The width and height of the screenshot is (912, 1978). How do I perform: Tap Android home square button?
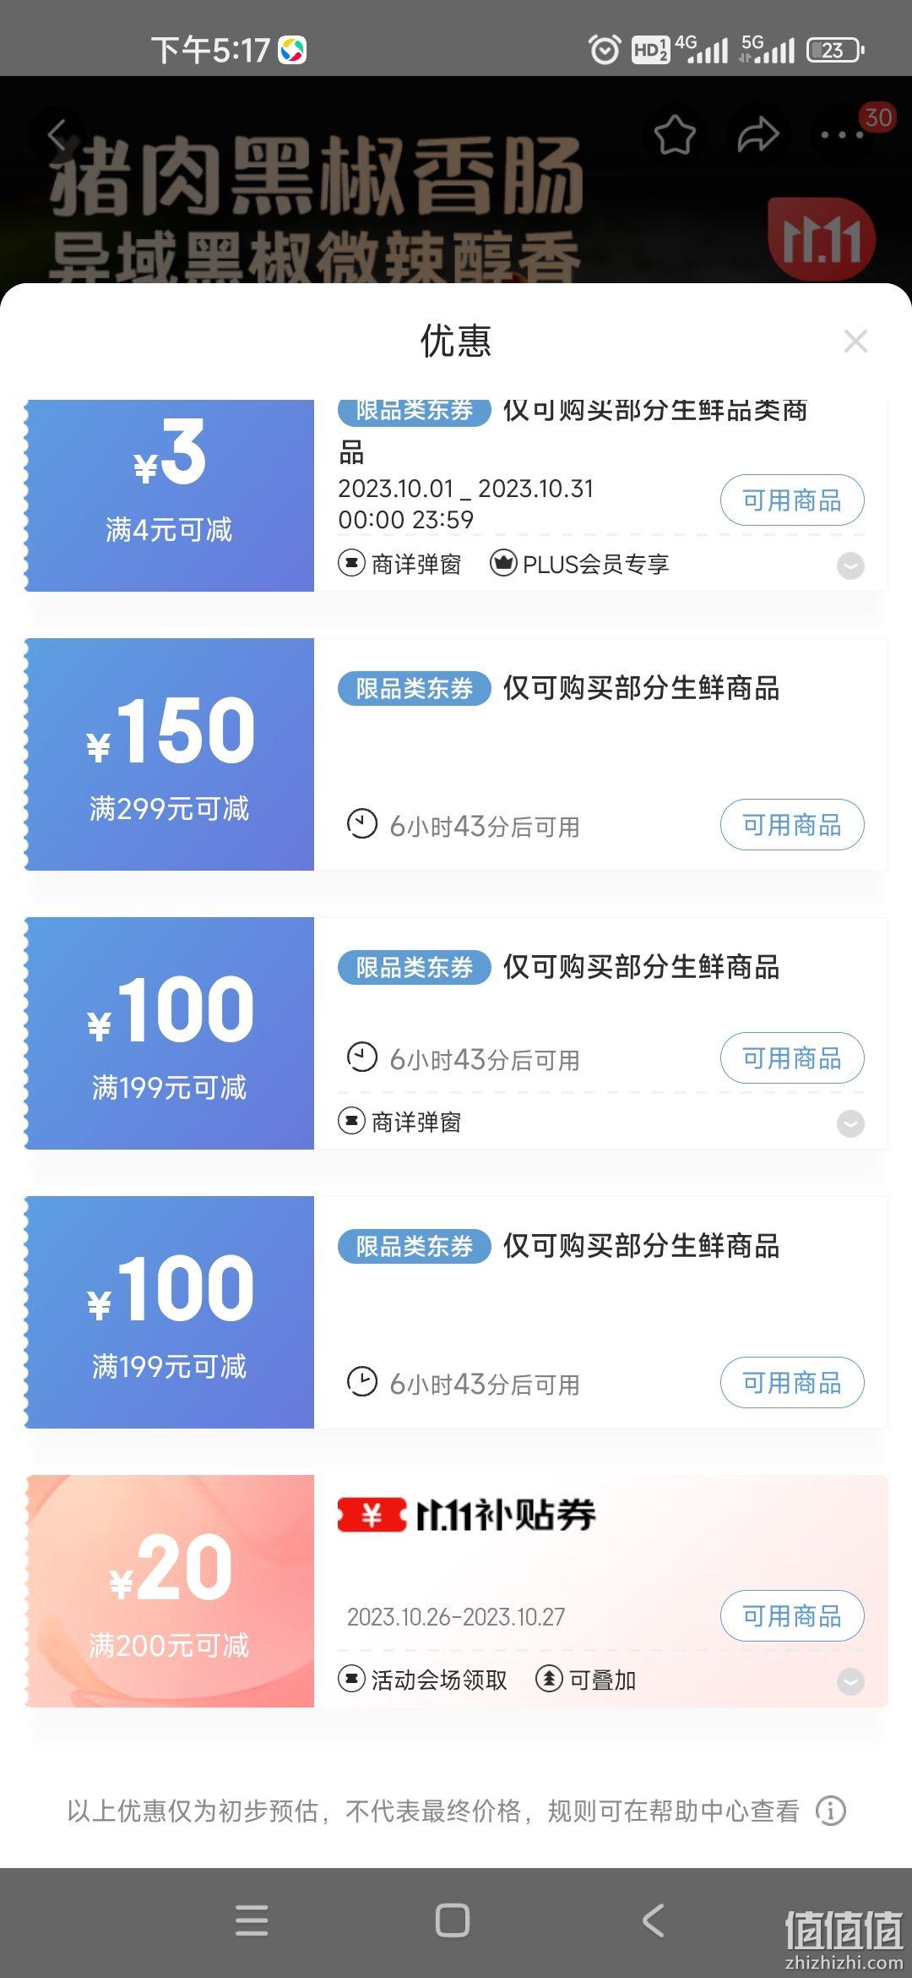point(453,1921)
